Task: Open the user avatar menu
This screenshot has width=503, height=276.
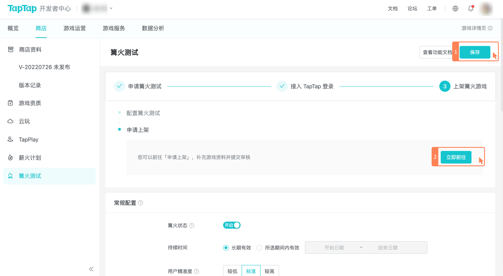Action: [x=486, y=9]
